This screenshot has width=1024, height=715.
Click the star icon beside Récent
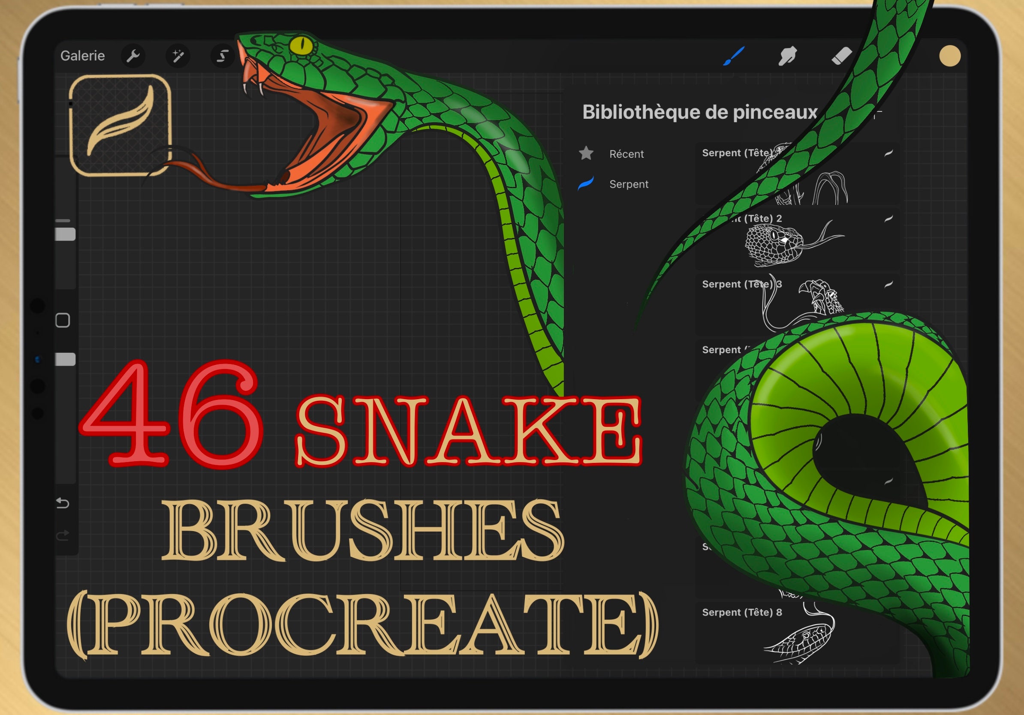pyautogui.click(x=586, y=153)
